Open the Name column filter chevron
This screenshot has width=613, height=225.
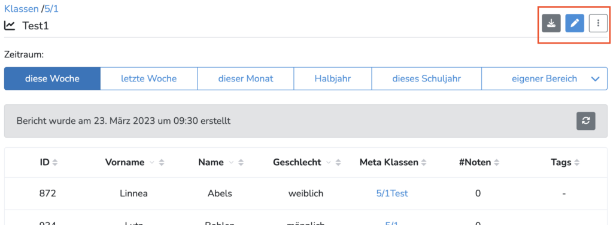[x=232, y=163]
